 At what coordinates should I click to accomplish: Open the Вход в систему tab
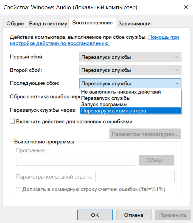(x=48, y=24)
